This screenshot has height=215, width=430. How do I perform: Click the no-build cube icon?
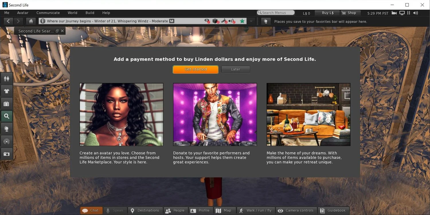pos(216,21)
